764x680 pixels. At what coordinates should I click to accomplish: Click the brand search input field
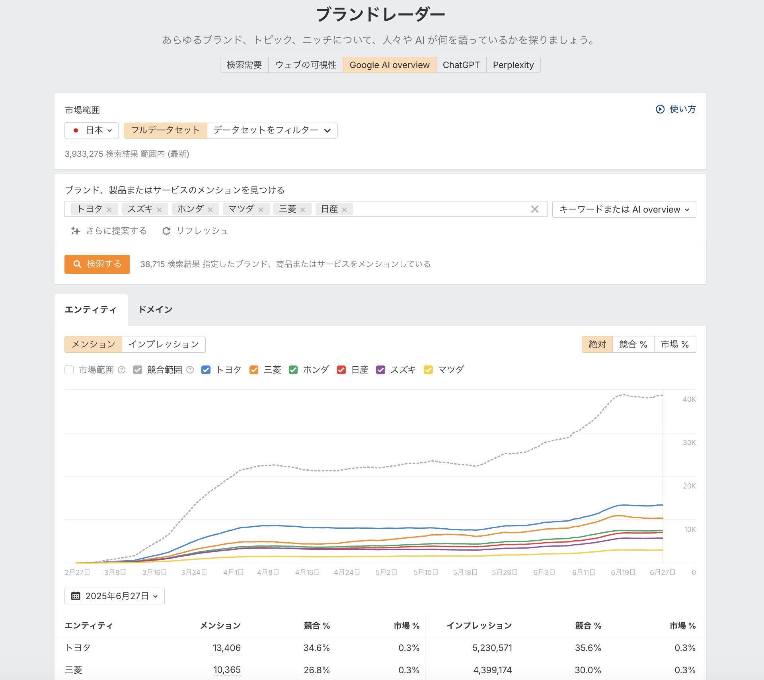pos(438,209)
